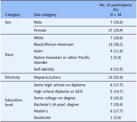Select the value 19 (55.9)
Screen dimensions: 137x122
[116, 77]
